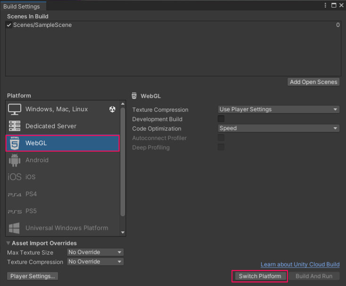Select the Windows, Mac, Linux platform

(63, 109)
